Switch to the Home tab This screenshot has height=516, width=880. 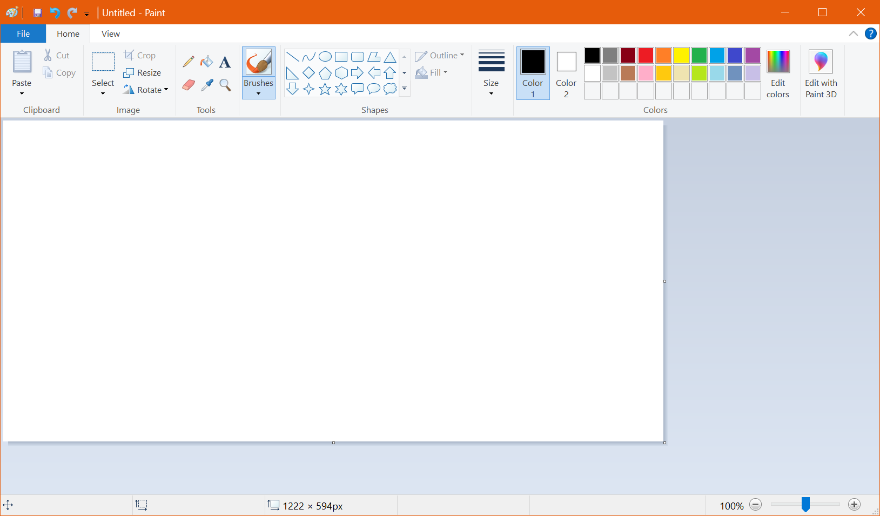pyautogui.click(x=68, y=33)
